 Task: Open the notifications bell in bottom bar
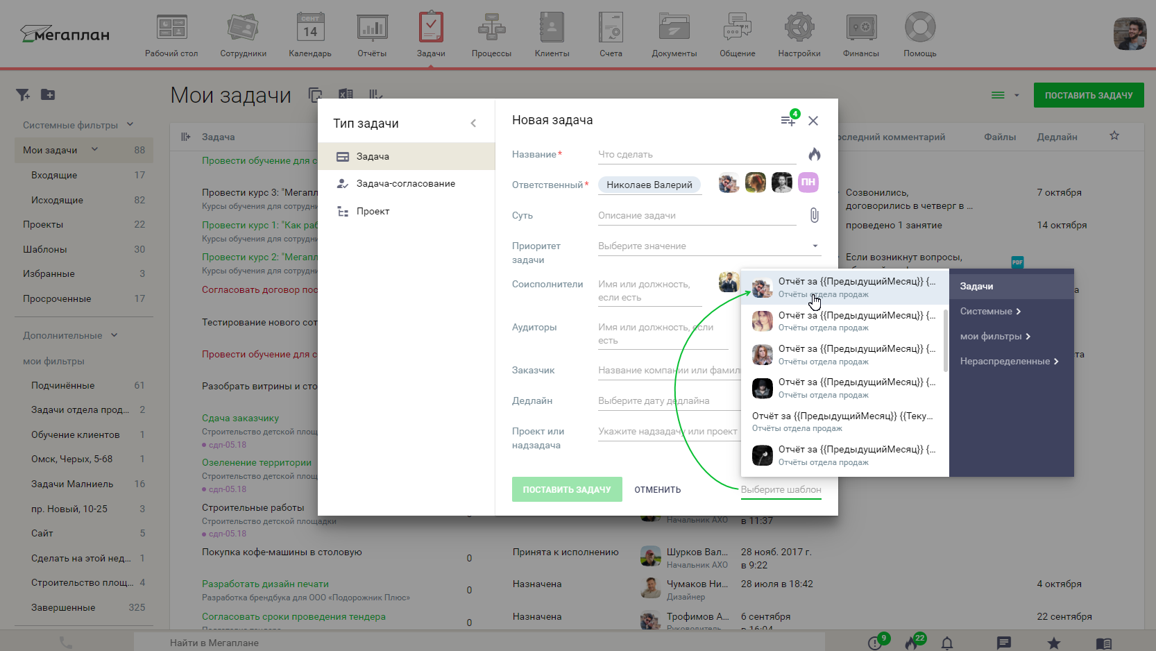coord(947,643)
